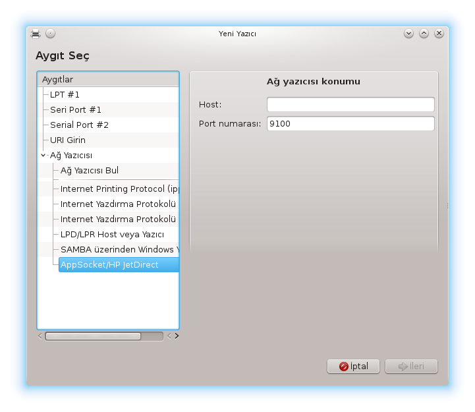This screenshot has height=412, width=475.
Task: Minimize the Yeni Yazıcı window
Action: click(408, 34)
